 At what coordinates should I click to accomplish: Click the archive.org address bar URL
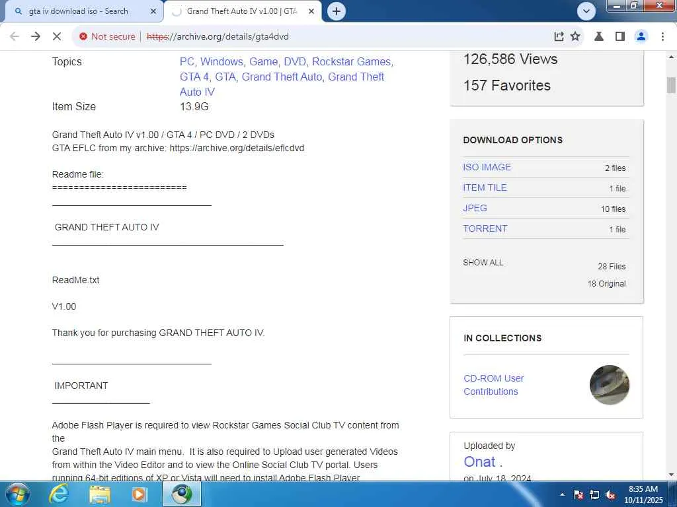218,37
